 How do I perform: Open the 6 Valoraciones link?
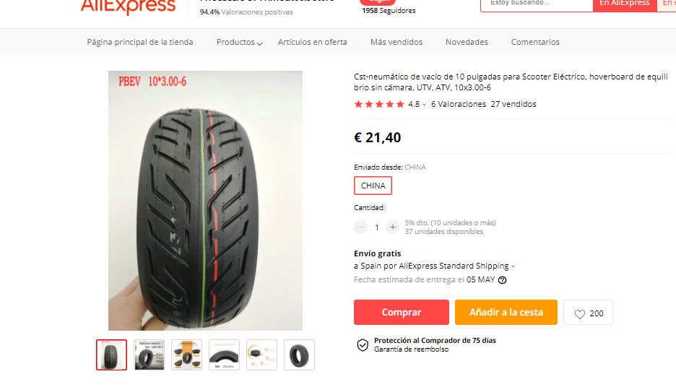pos(459,104)
